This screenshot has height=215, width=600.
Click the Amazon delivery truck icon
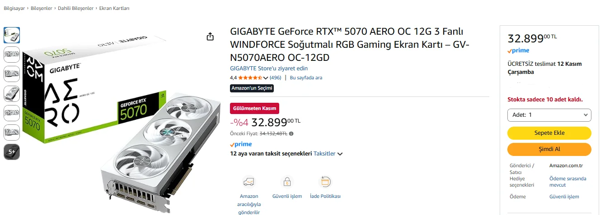pyautogui.click(x=248, y=182)
